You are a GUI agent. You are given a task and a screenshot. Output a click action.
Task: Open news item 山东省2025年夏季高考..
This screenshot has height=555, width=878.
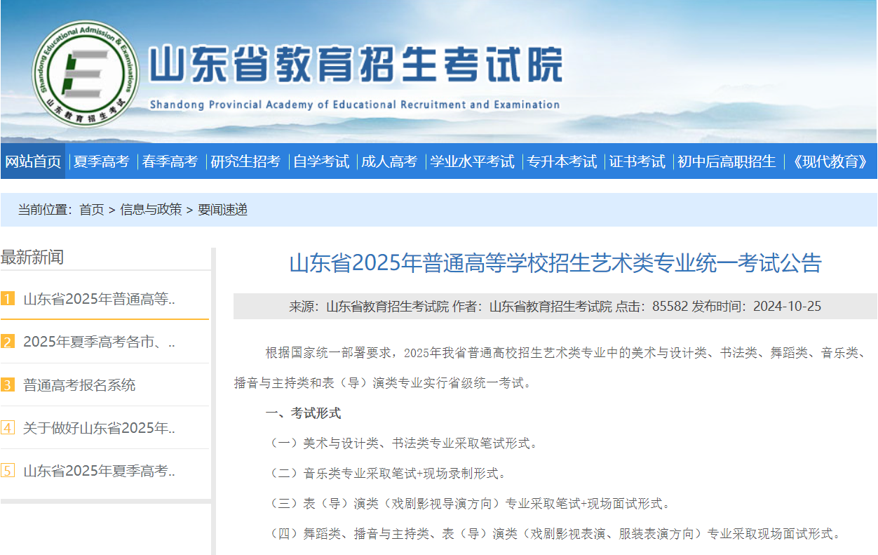click(x=99, y=471)
